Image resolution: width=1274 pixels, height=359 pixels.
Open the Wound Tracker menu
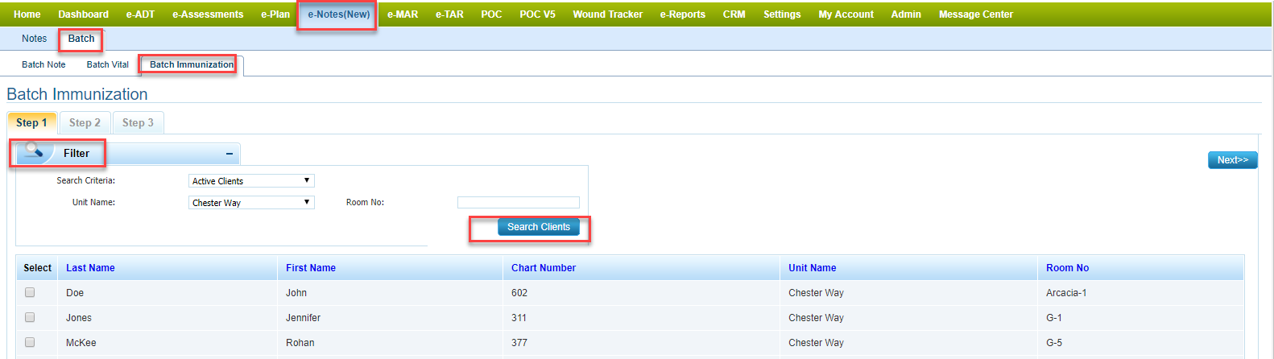pyautogui.click(x=607, y=14)
